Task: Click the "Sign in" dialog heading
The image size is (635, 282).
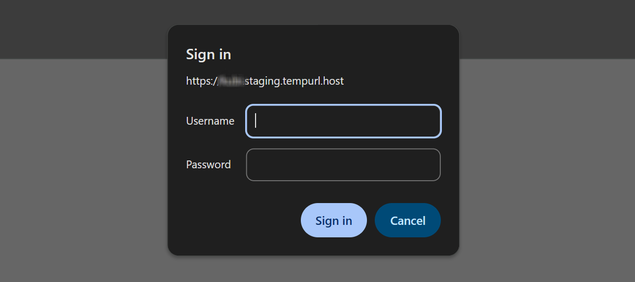Action: click(x=209, y=55)
